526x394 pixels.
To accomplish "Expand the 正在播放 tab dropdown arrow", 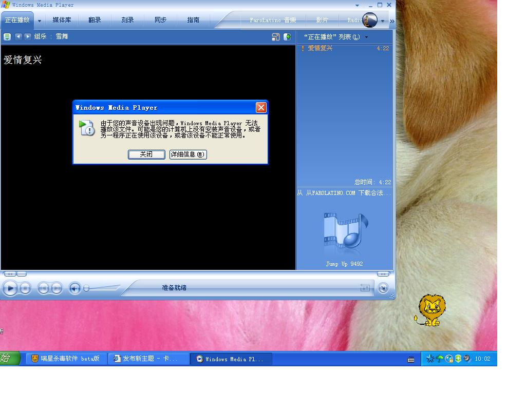I will (39, 21).
